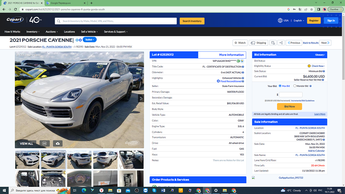The image size is (345, 194).
Task: Click the Sign In button
Action: [331, 20]
